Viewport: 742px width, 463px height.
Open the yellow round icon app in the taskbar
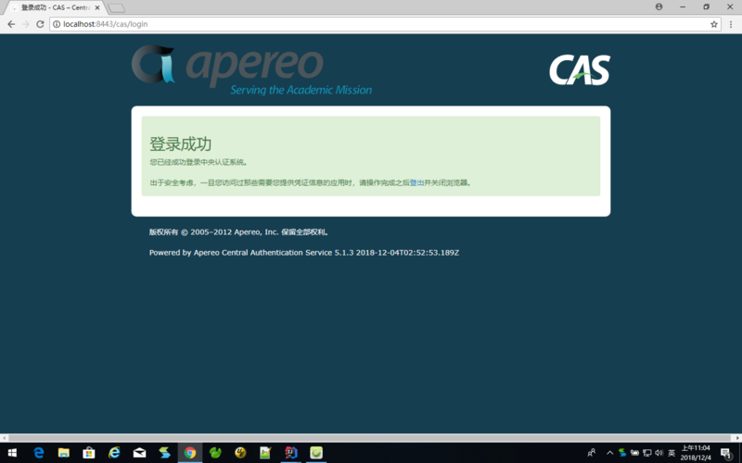[240, 453]
